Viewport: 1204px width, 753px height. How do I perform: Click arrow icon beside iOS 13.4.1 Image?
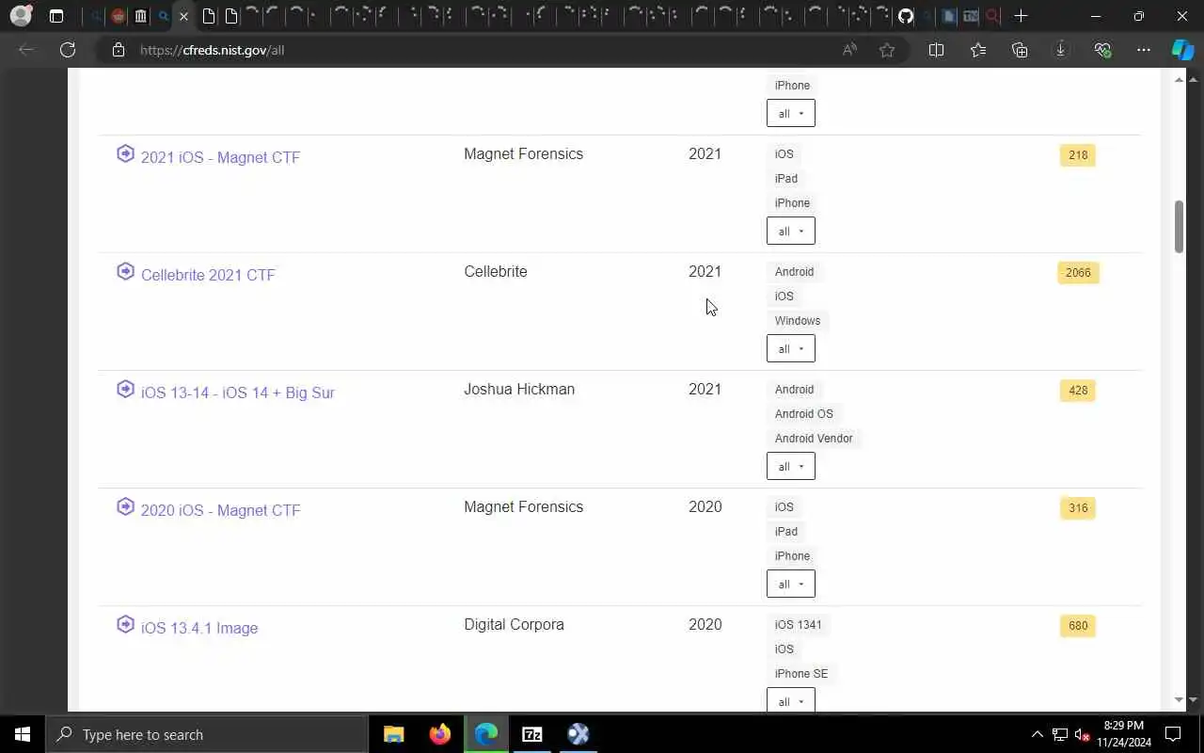pyautogui.click(x=125, y=624)
